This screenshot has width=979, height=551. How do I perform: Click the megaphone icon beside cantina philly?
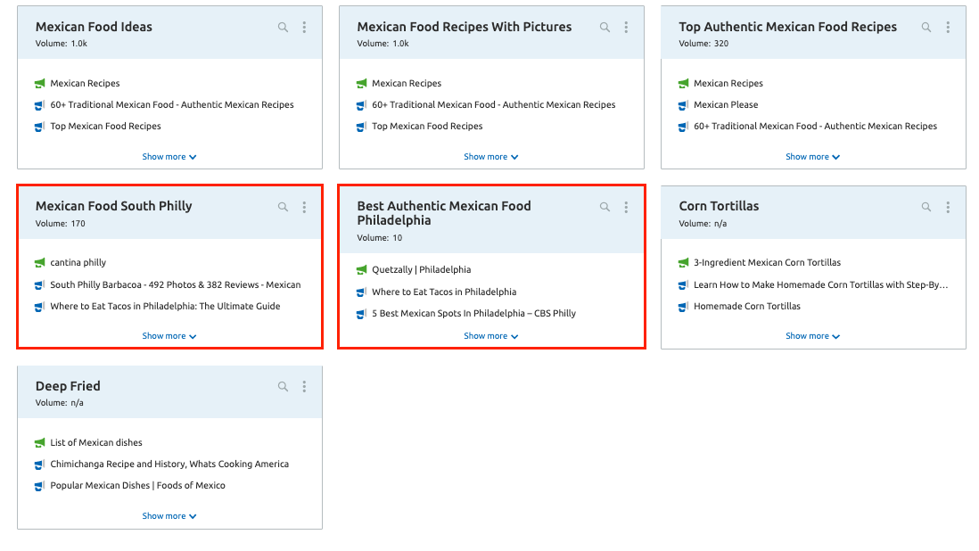click(39, 263)
